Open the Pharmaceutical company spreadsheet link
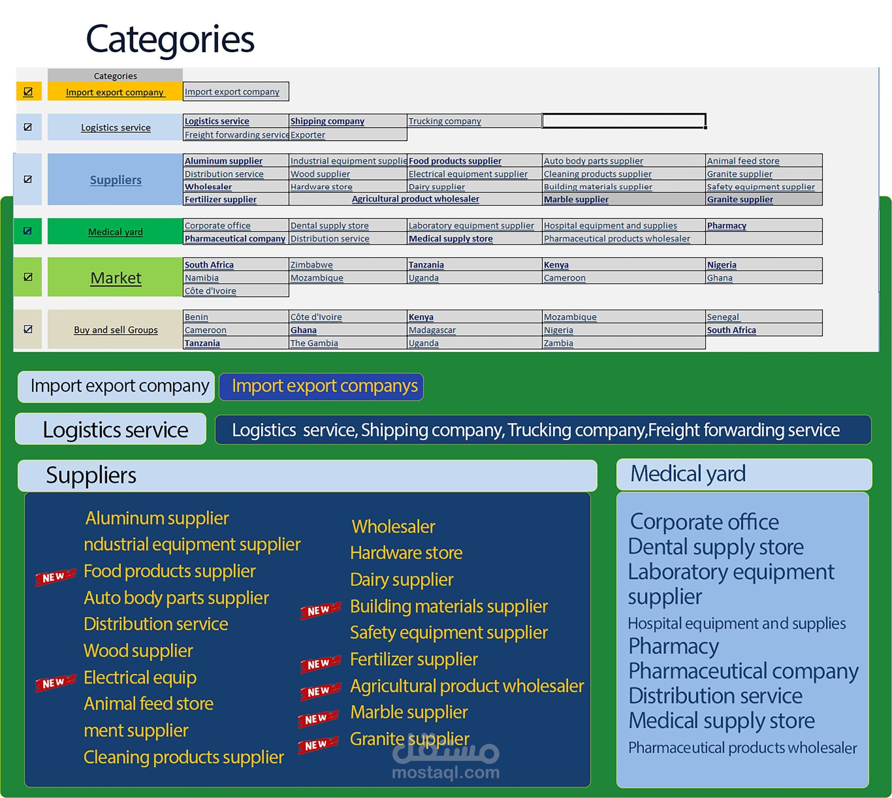The height and width of the screenshot is (798, 892). pos(234,239)
